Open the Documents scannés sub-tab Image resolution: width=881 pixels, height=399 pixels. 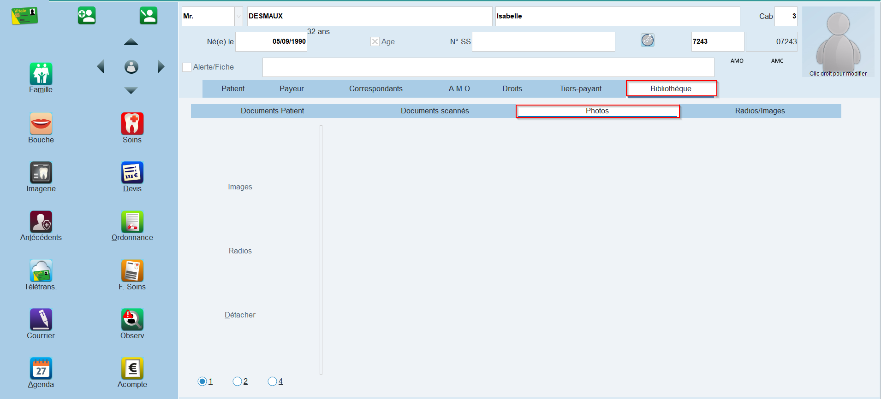pyautogui.click(x=435, y=111)
